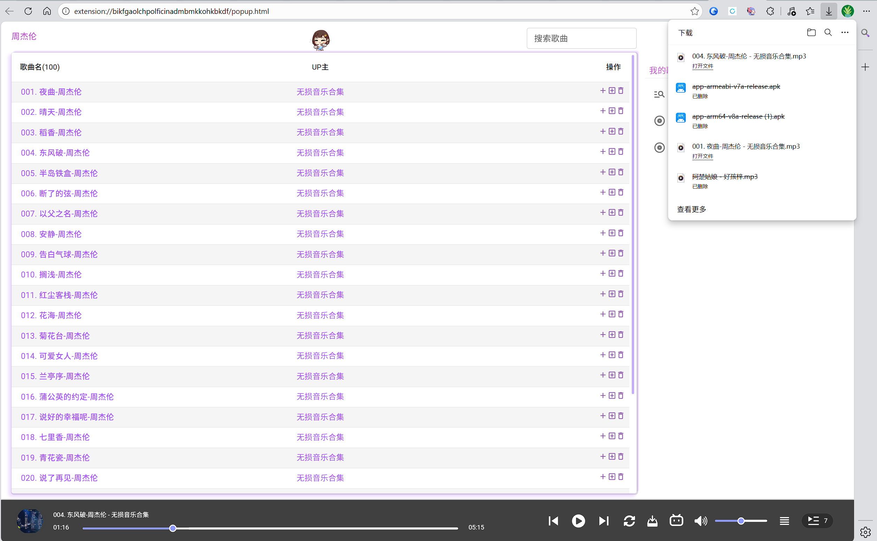This screenshot has width=877, height=541.
Task: Add 020. 说了再见-周杰伦 with plus icon
Action: click(603, 477)
